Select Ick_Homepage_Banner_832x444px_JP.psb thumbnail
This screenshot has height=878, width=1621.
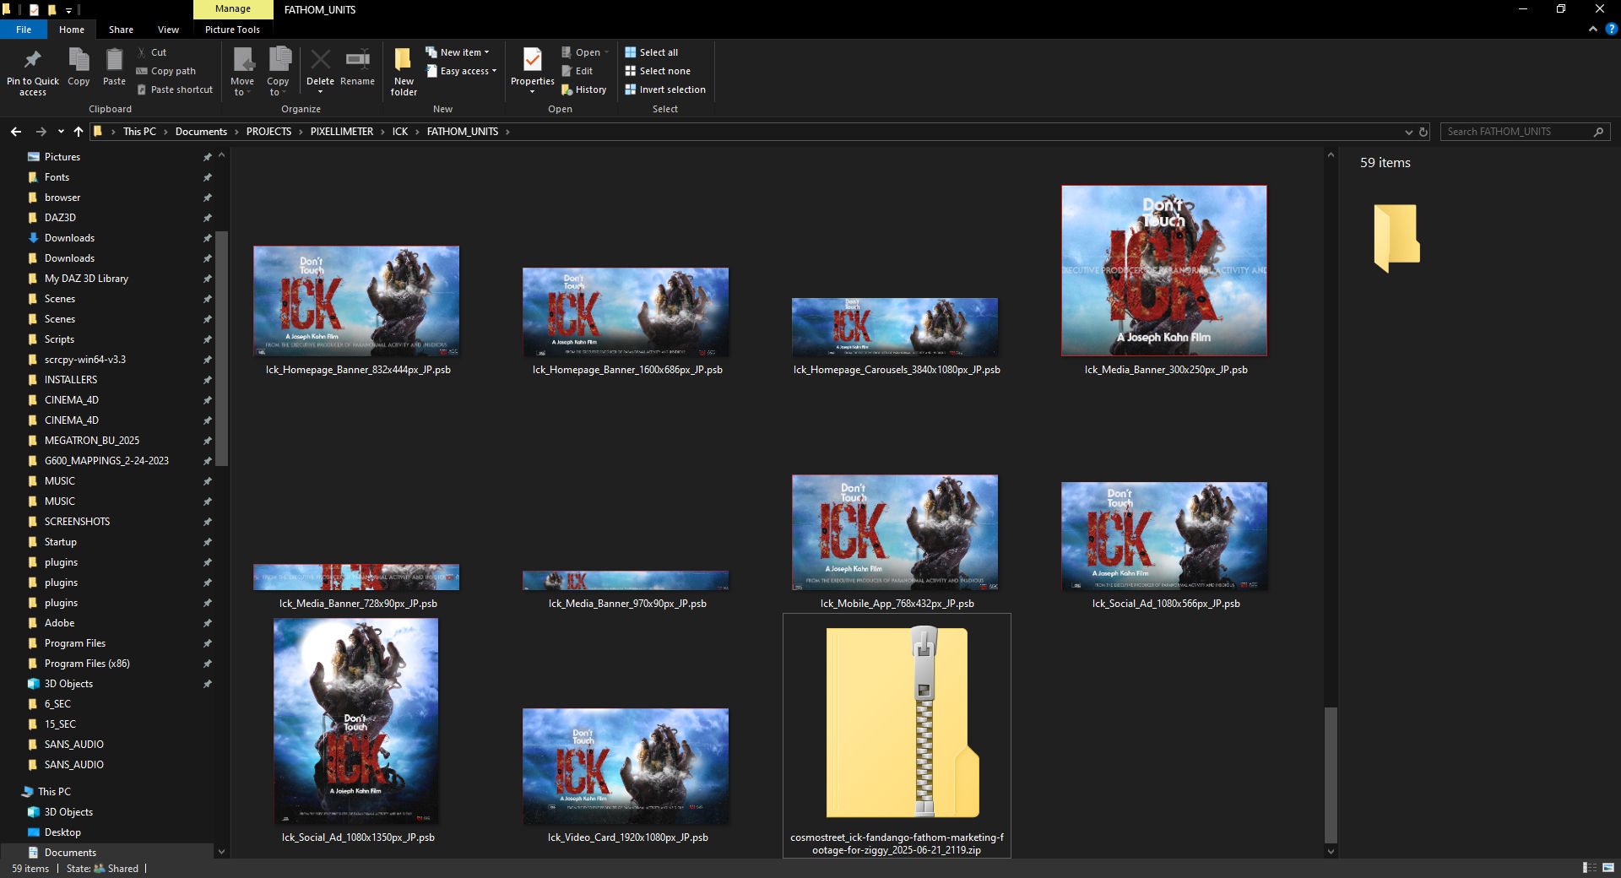[x=356, y=301]
